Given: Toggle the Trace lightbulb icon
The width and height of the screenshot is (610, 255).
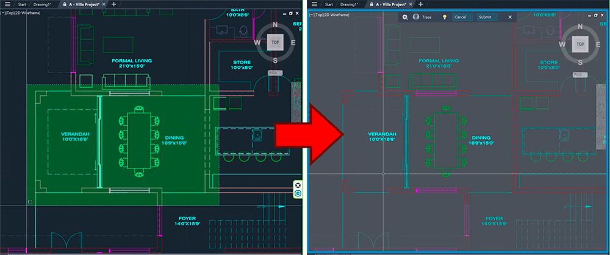Looking at the screenshot, I should click(445, 17).
